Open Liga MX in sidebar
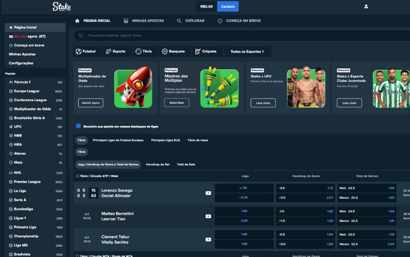The width and height of the screenshot is (410, 257). [35, 245]
